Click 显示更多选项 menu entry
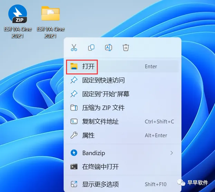Screen dimensions: 215x192 (x=122, y=184)
